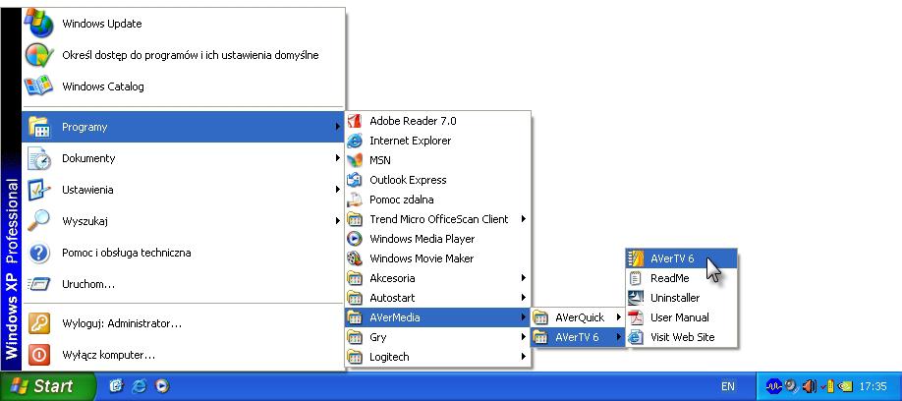This screenshot has height=401, width=902.
Task: Click the ReadMe label
Action: point(669,278)
